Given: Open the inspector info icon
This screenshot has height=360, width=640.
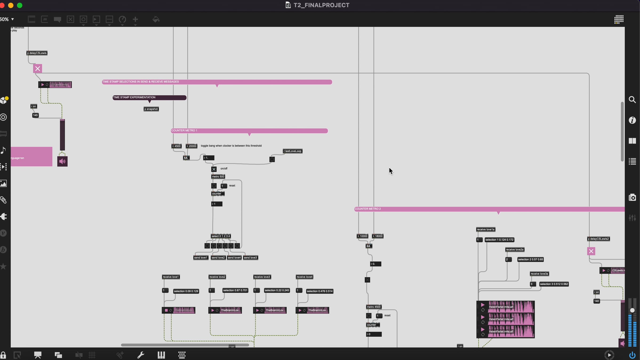Looking at the screenshot, I should (x=632, y=120).
